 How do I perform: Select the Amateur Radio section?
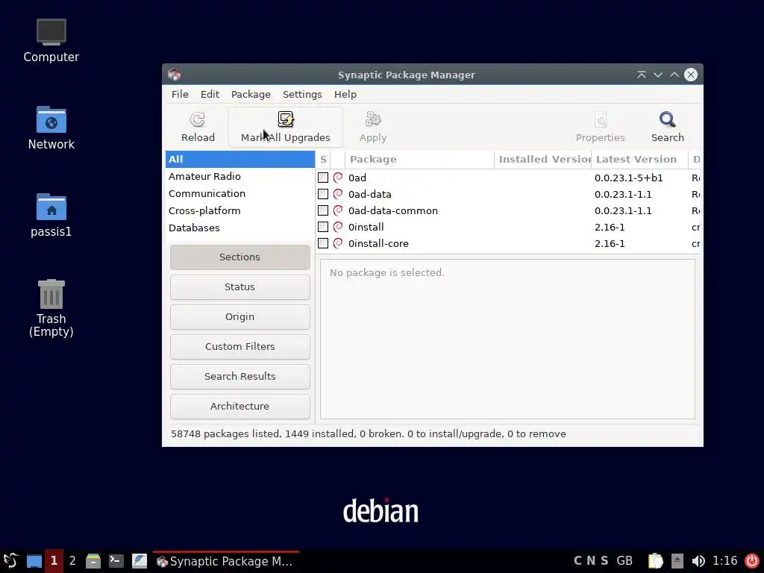[x=240, y=176]
